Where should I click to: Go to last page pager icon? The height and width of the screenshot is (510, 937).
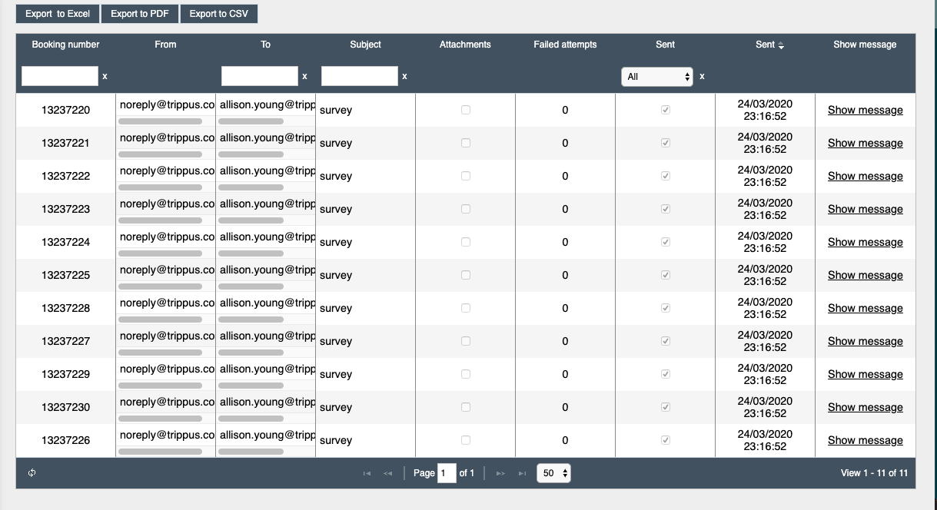click(522, 473)
